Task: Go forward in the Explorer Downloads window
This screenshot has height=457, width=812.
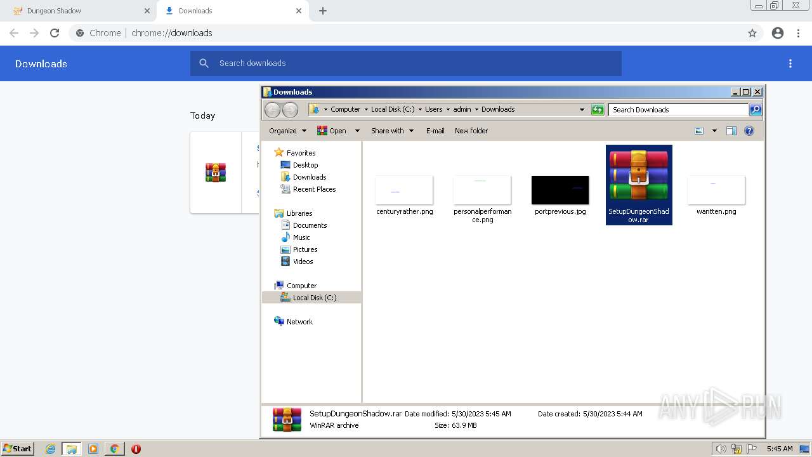Action: tap(290, 110)
